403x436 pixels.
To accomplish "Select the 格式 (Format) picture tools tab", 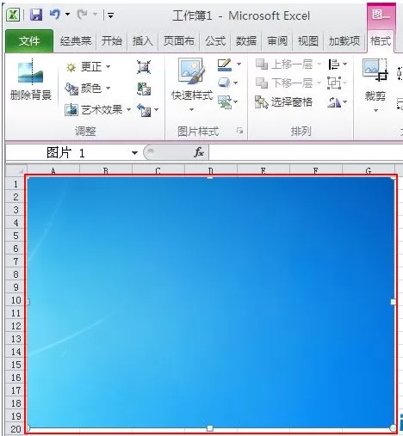I will (381, 41).
